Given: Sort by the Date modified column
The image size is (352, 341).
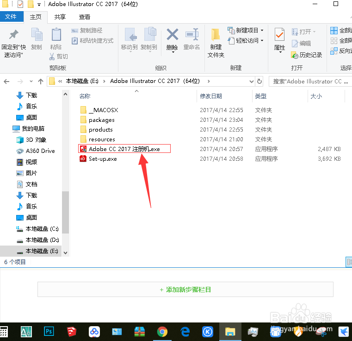Looking at the screenshot, I should click(x=211, y=96).
